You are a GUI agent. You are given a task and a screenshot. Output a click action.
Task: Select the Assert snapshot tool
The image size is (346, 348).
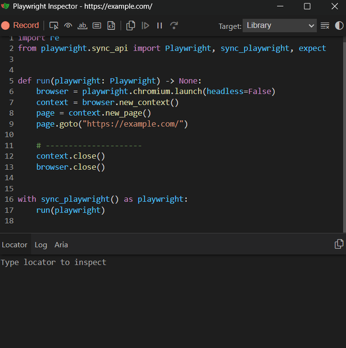click(111, 25)
